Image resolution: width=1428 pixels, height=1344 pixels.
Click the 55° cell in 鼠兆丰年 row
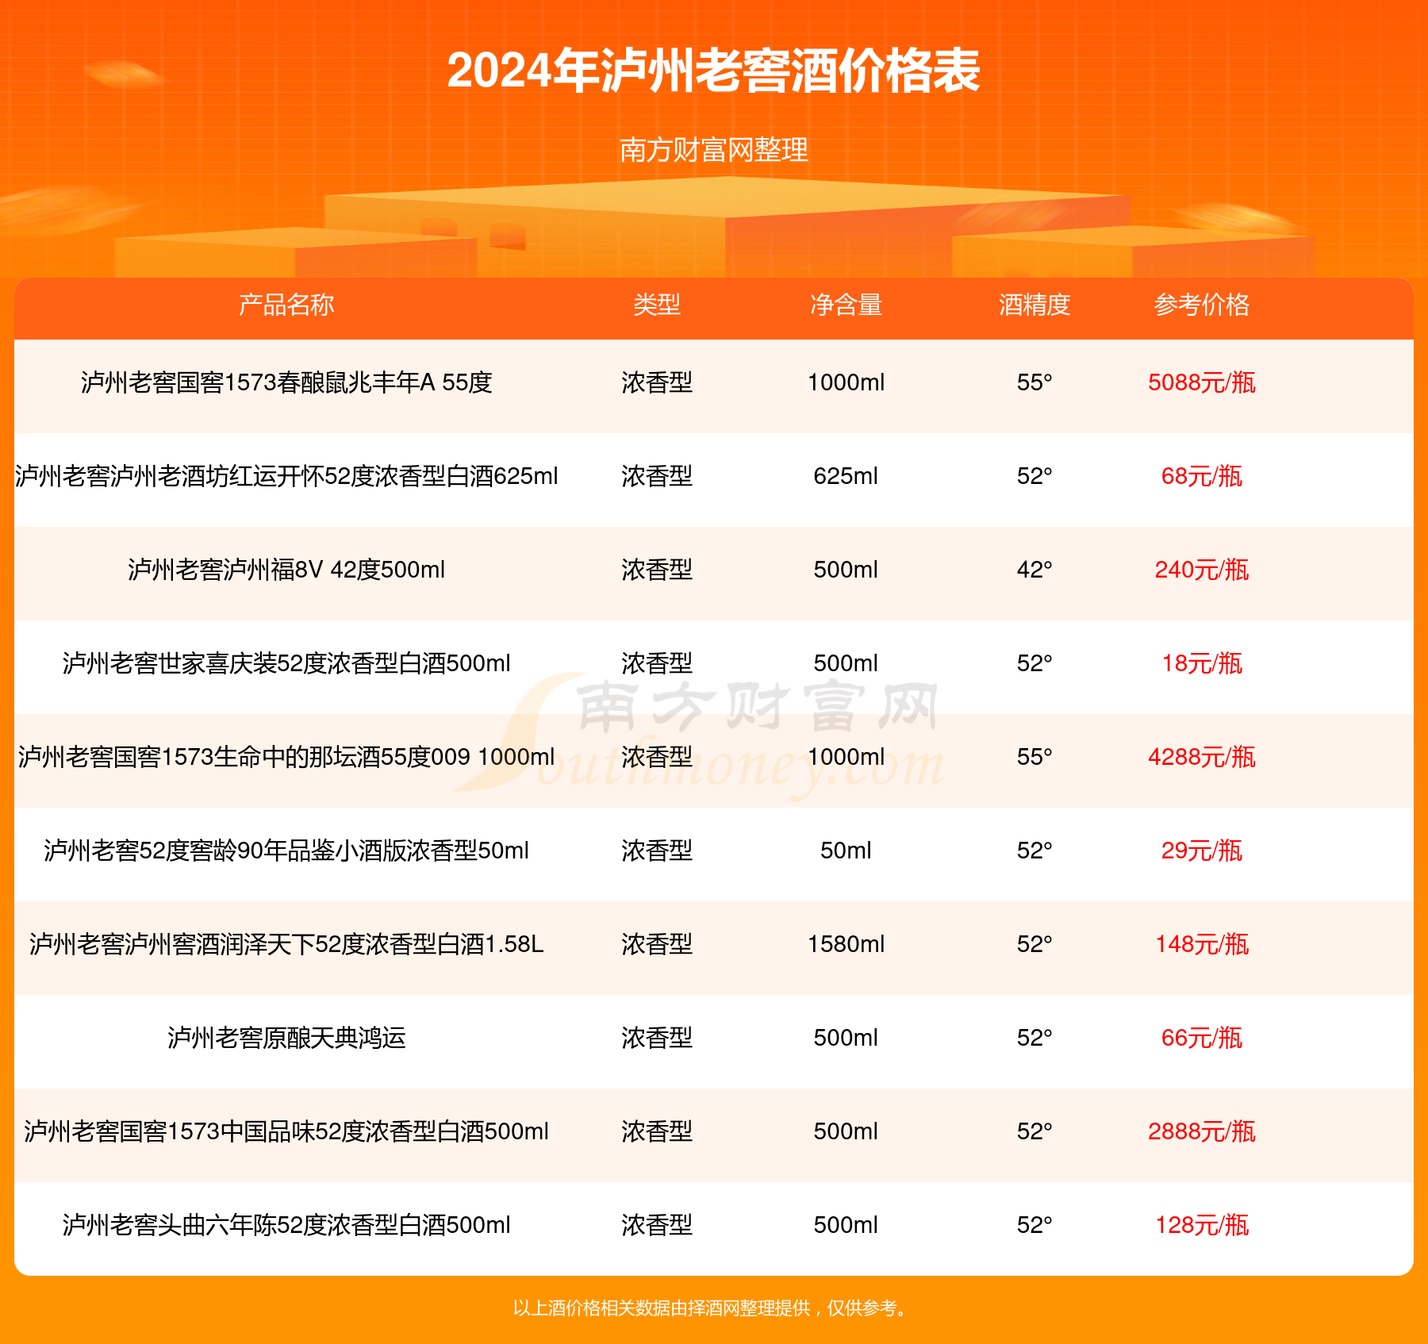[1035, 382]
